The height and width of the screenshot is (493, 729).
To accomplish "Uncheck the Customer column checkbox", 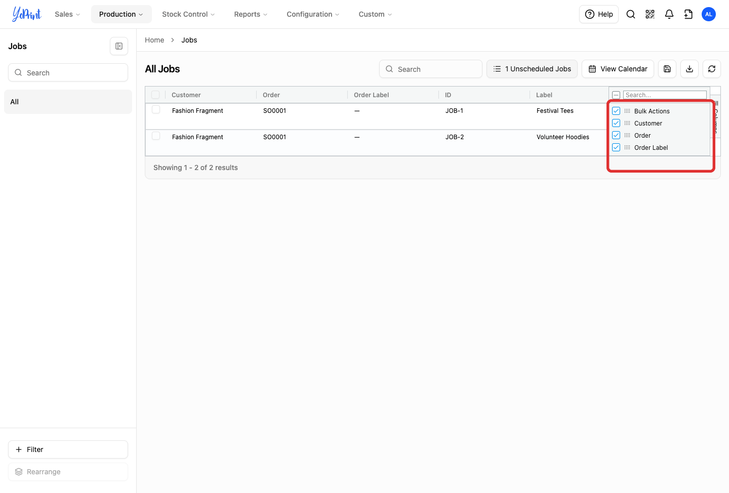I will coord(616,123).
